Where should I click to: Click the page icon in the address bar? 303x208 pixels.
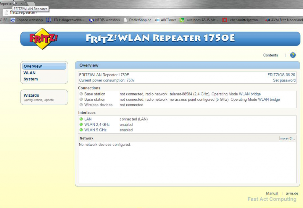pos(7,12)
